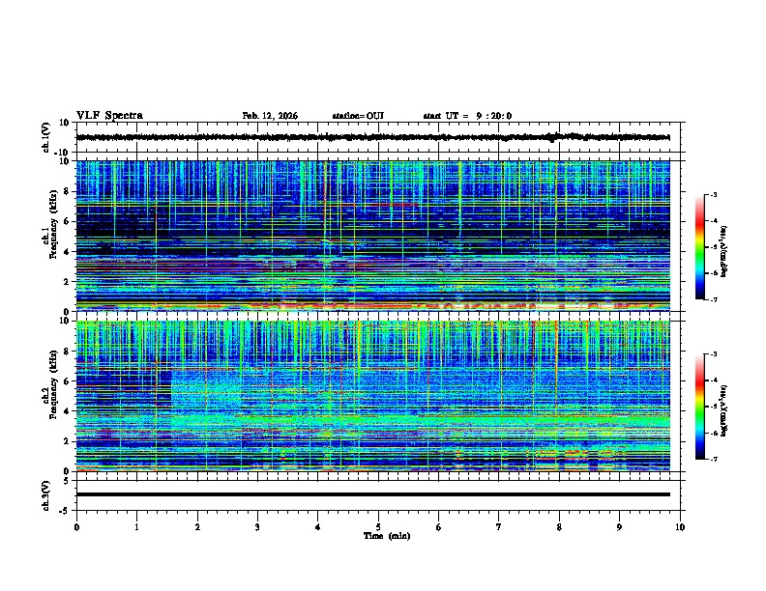Click the "-7" tick on ch.2 colorbar
This screenshot has height=591, width=766.
(x=713, y=460)
